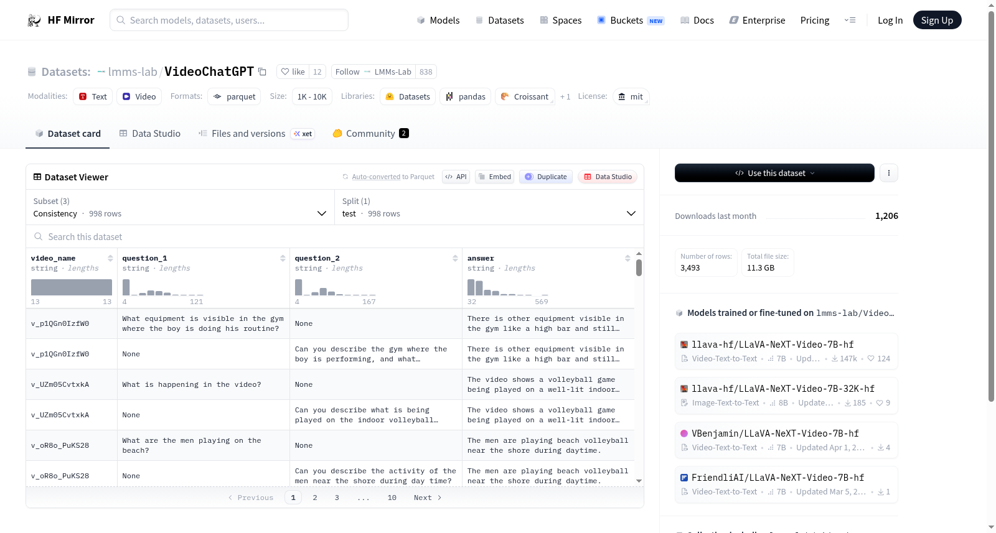Open the llava-hf/LLaVA-NeXT-Video-7B-32K-hf model
Viewport: 996px width, 533px height.
coord(786,396)
